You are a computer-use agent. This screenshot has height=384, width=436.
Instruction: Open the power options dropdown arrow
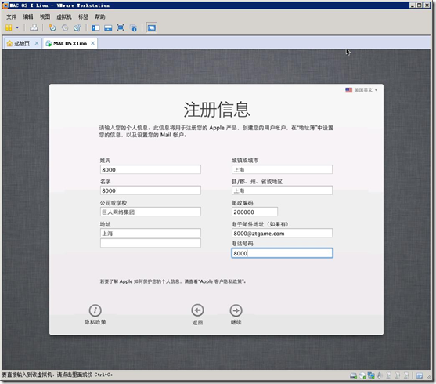pyautogui.click(x=17, y=27)
